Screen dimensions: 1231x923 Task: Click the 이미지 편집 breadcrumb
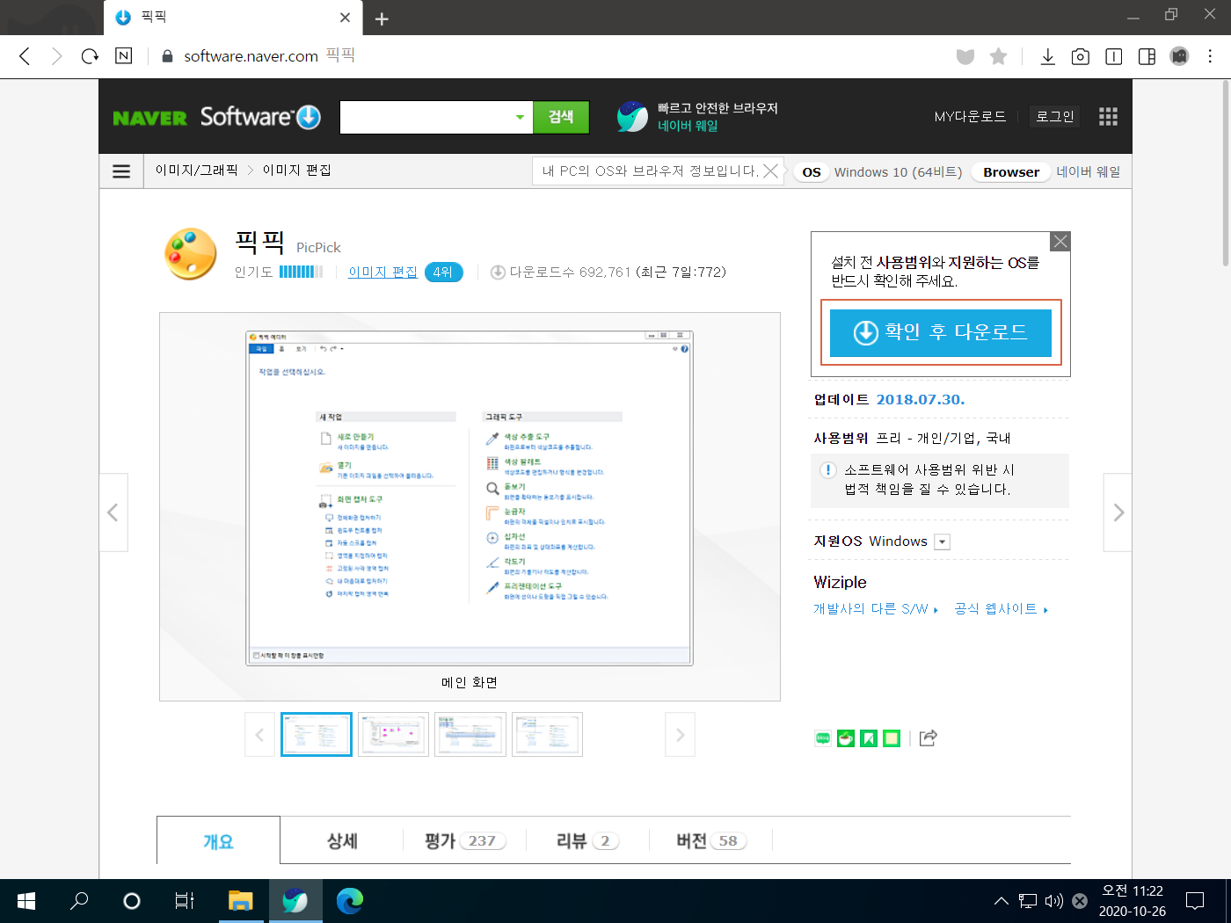pos(297,171)
